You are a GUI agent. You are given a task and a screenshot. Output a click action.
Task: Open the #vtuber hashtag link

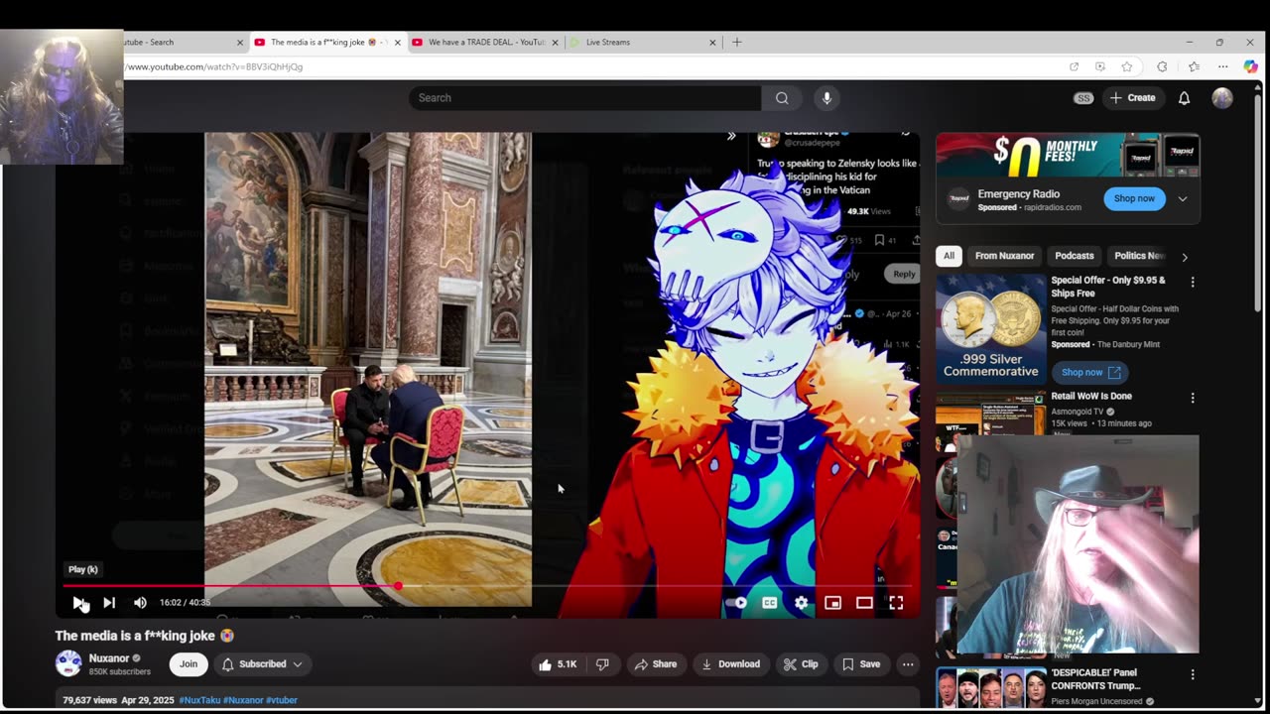tap(282, 700)
